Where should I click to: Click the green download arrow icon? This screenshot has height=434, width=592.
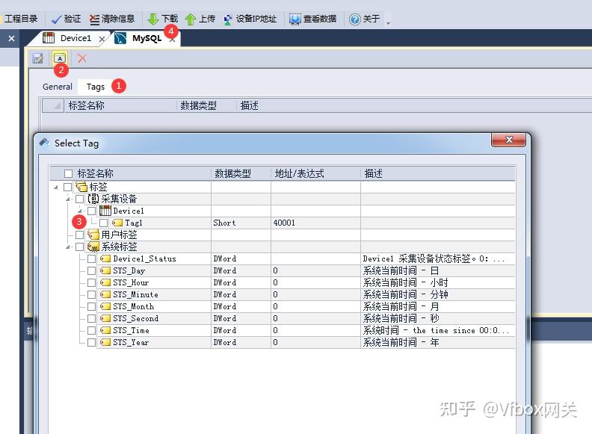[152, 19]
